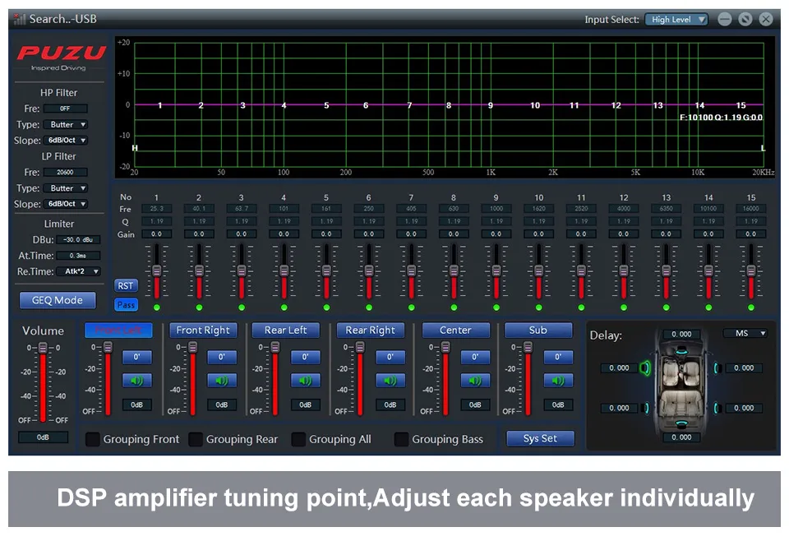The width and height of the screenshot is (789, 541).
Task: Toggle green indicator under EQ band 12
Action: [x=624, y=307]
